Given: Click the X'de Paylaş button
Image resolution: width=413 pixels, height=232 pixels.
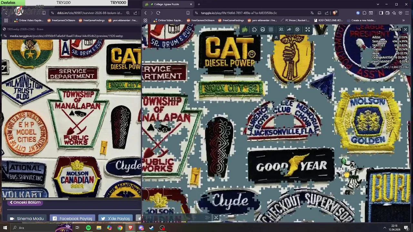Looking at the screenshot, I should [x=116, y=218].
